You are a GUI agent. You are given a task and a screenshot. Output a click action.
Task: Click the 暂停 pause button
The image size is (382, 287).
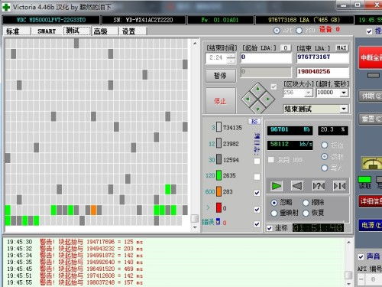(x=221, y=76)
